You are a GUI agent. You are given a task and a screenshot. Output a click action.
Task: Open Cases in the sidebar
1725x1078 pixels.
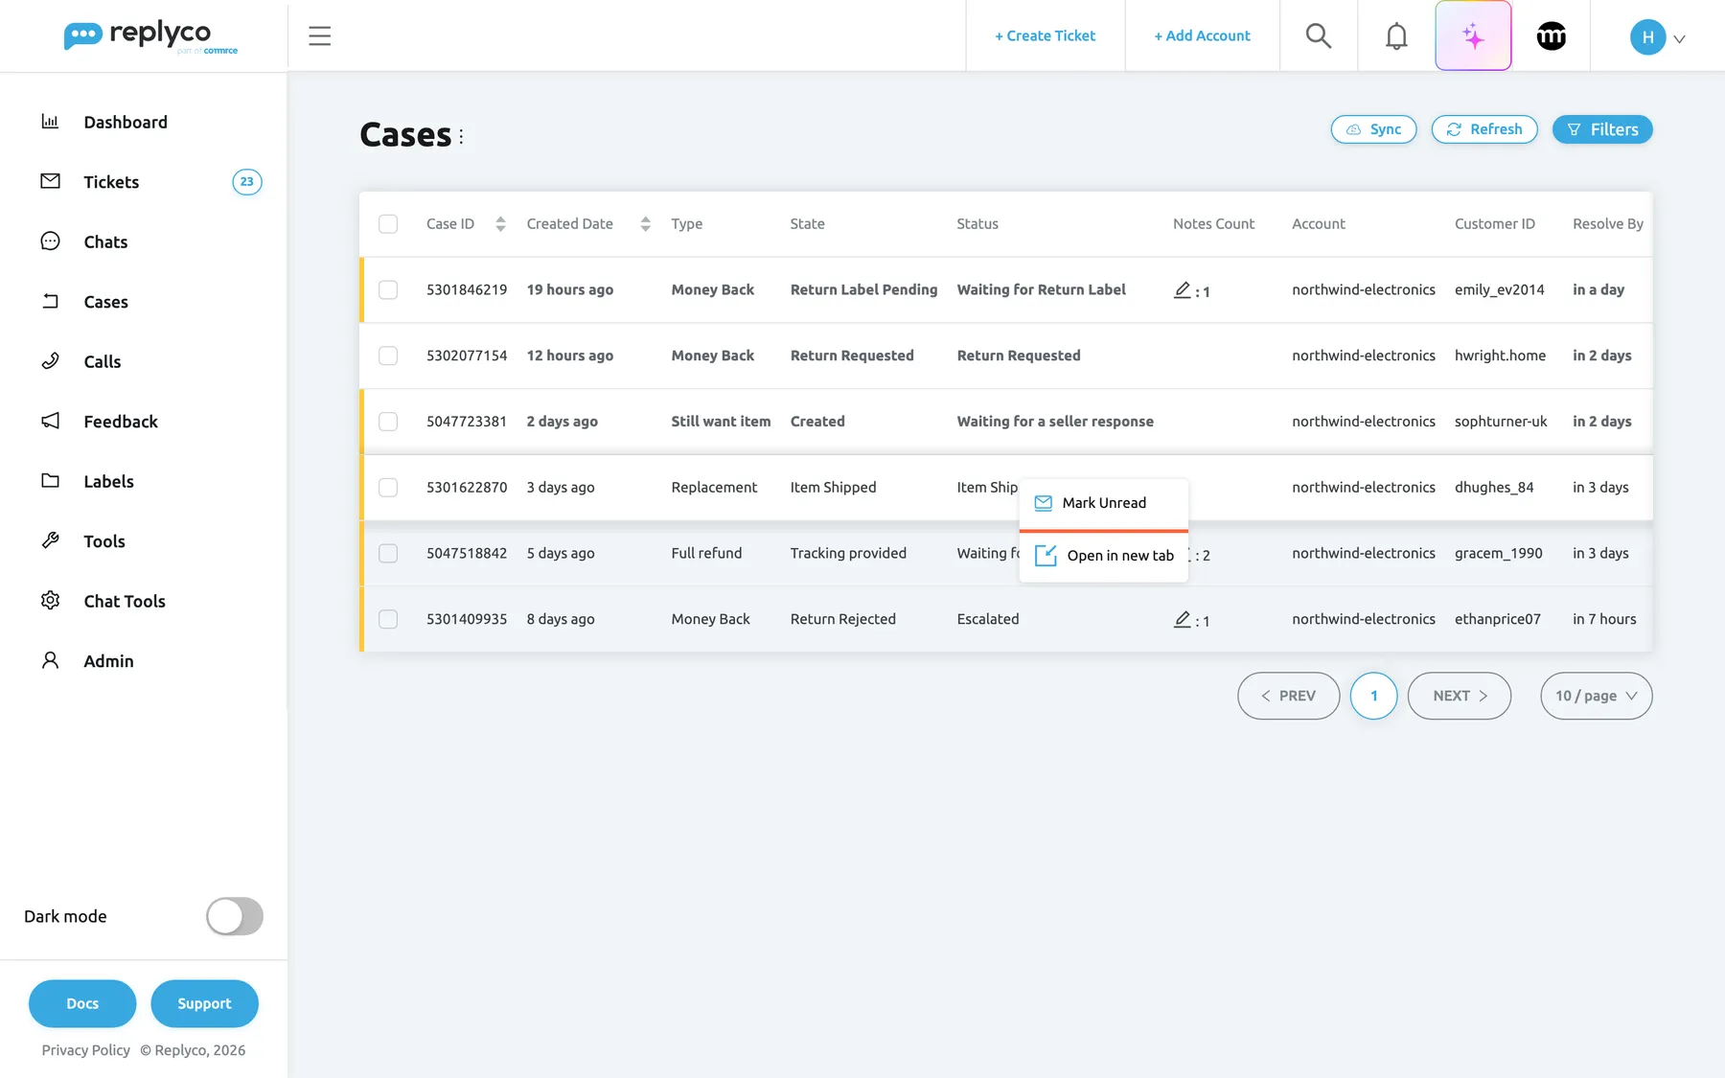pos(105,302)
